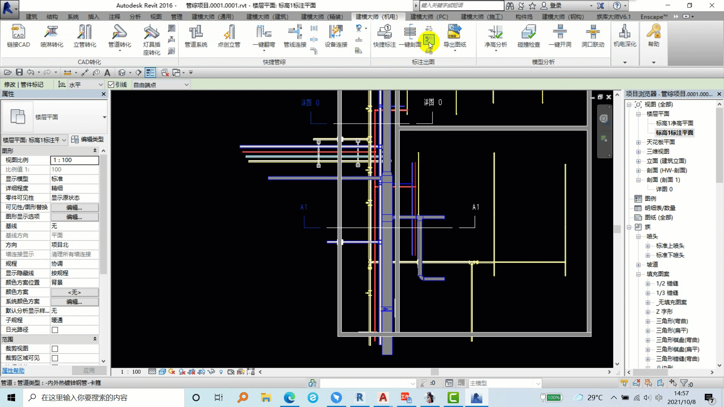Expand the 天花板平面 tree node
Image resolution: width=724 pixels, height=407 pixels.
pyautogui.click(x=638, y=142)
